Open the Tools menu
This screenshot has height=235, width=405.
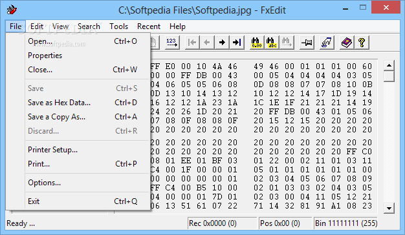(x=118, y=26)
